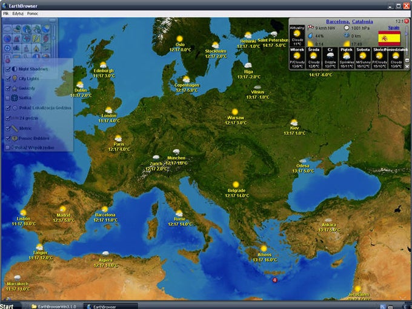Click the Athens sun icon
Image resolution: width=412 pixels, height=309 pixels.
264,248
